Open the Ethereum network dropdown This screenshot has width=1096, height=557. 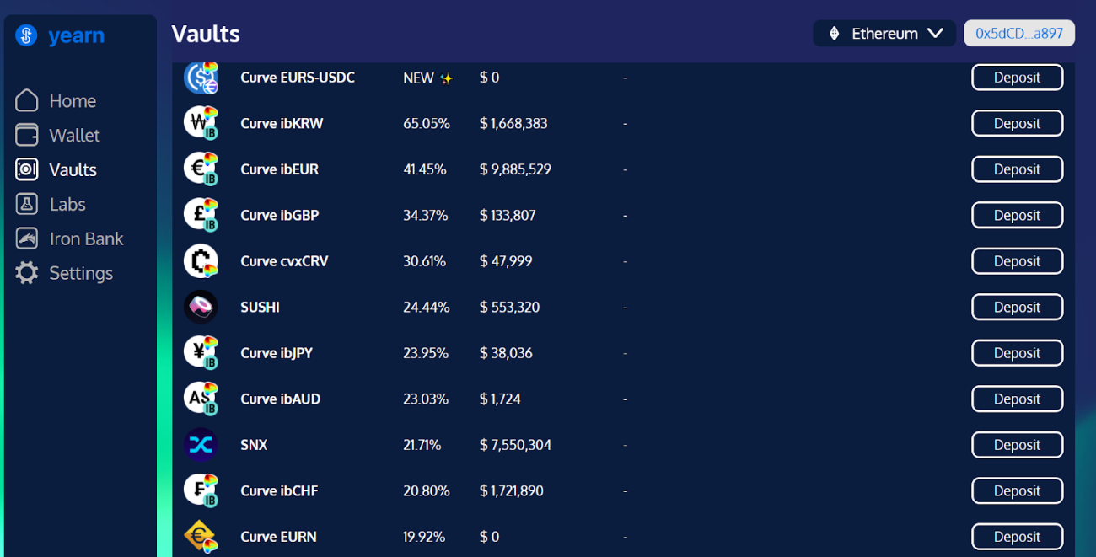[884, 34]
